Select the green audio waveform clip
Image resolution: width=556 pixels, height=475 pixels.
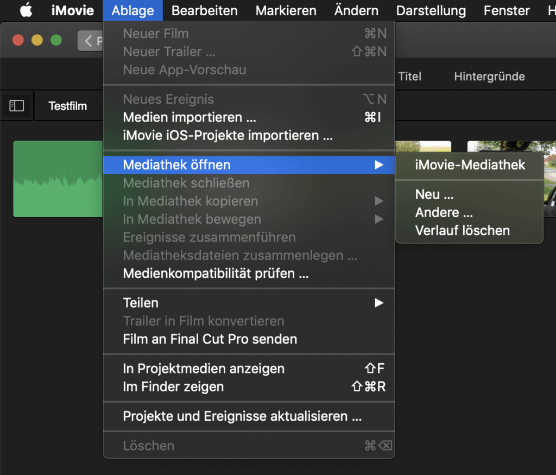coord(57,179)
